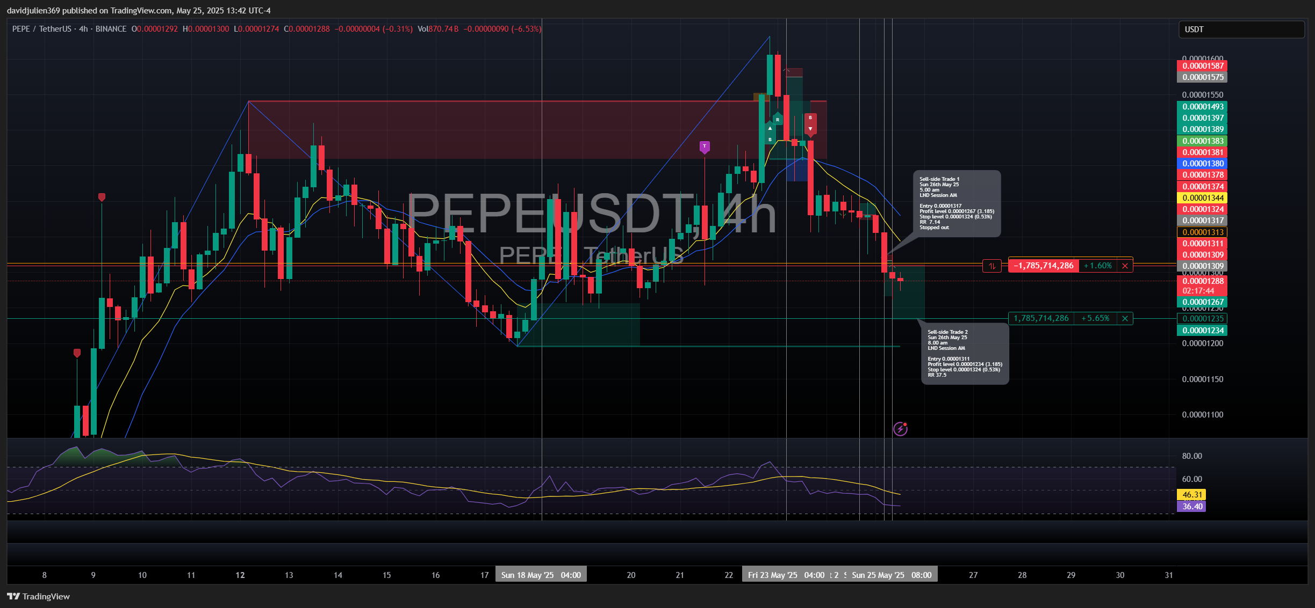Click the blue 0.00001380 price label
The width and height of the screenshot is (1315, 608).
[1203, 164]
